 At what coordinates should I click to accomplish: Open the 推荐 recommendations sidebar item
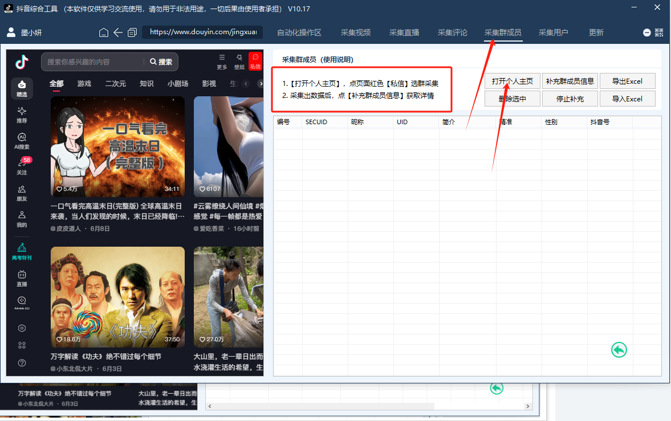(x=22, y=115)
